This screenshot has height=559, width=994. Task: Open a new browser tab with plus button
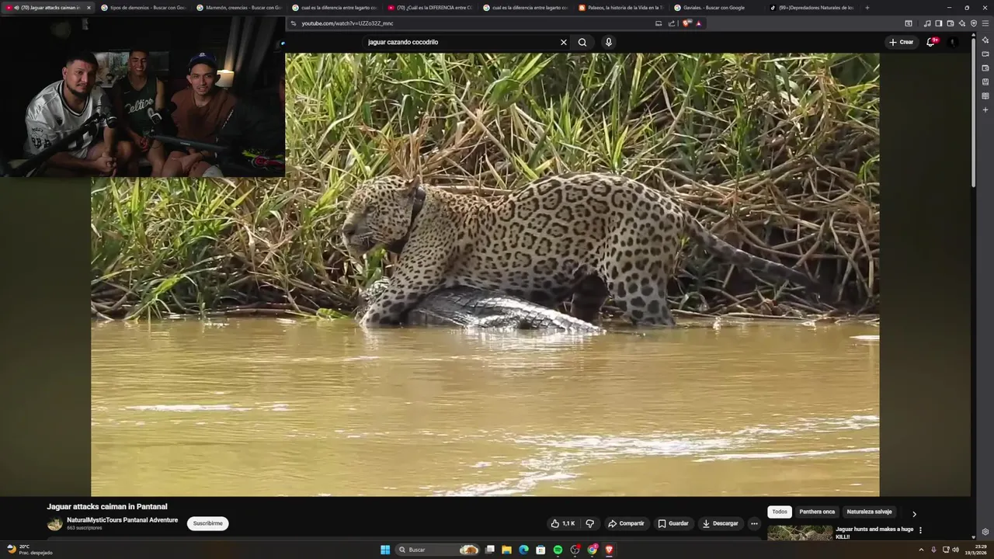[867, 8]
